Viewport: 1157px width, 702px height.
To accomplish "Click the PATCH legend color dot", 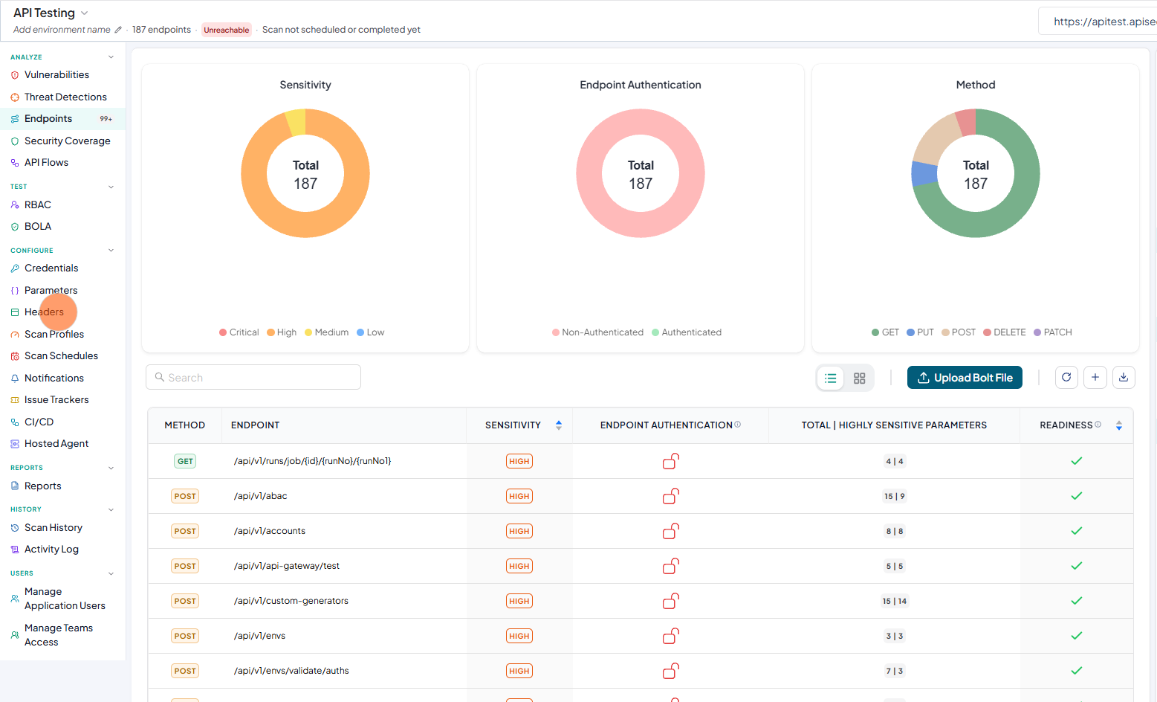I will (1037, 332).
